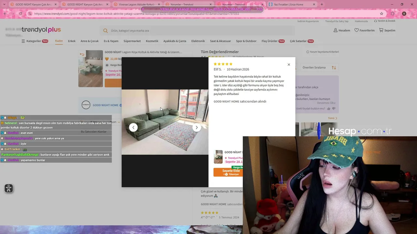Viewport: 417px width, 234px height.
Task: Show the next review photo
Action: (197, 127)
